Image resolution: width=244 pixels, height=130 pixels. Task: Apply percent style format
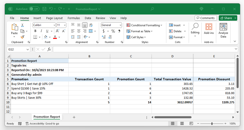113,31
